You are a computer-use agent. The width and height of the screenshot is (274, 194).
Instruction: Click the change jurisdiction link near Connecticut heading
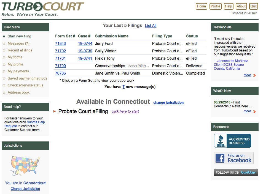[168, 103]
